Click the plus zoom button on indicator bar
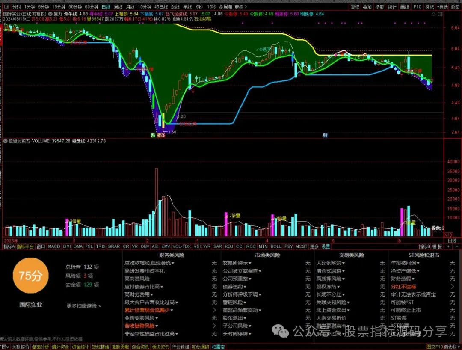This screenshot has height=350, width=462. pyautogui.click(x=448, y=246)
